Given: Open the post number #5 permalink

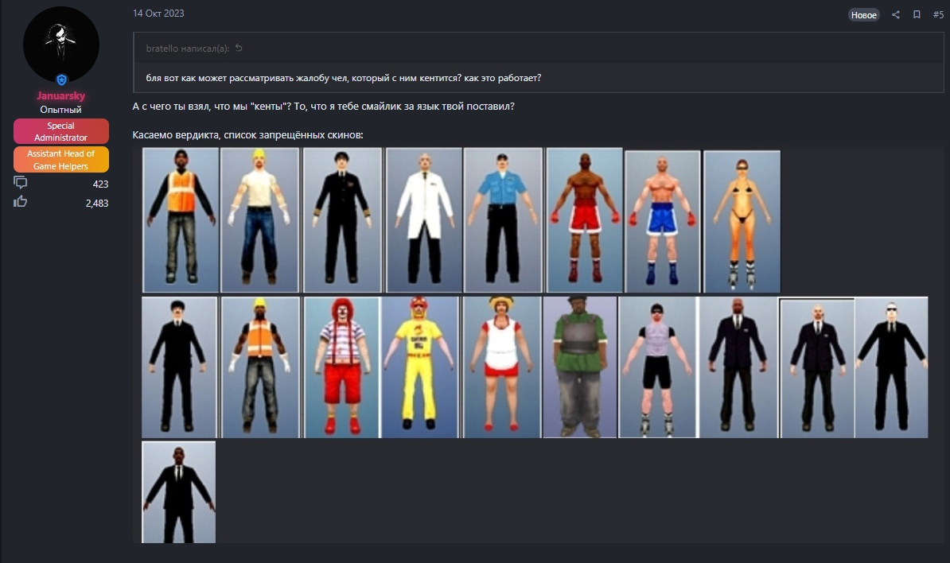Looking at the screenshot, I should [938, 15].
